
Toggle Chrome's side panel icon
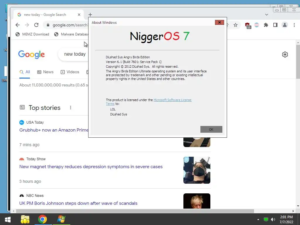click(x=275, y=25)
